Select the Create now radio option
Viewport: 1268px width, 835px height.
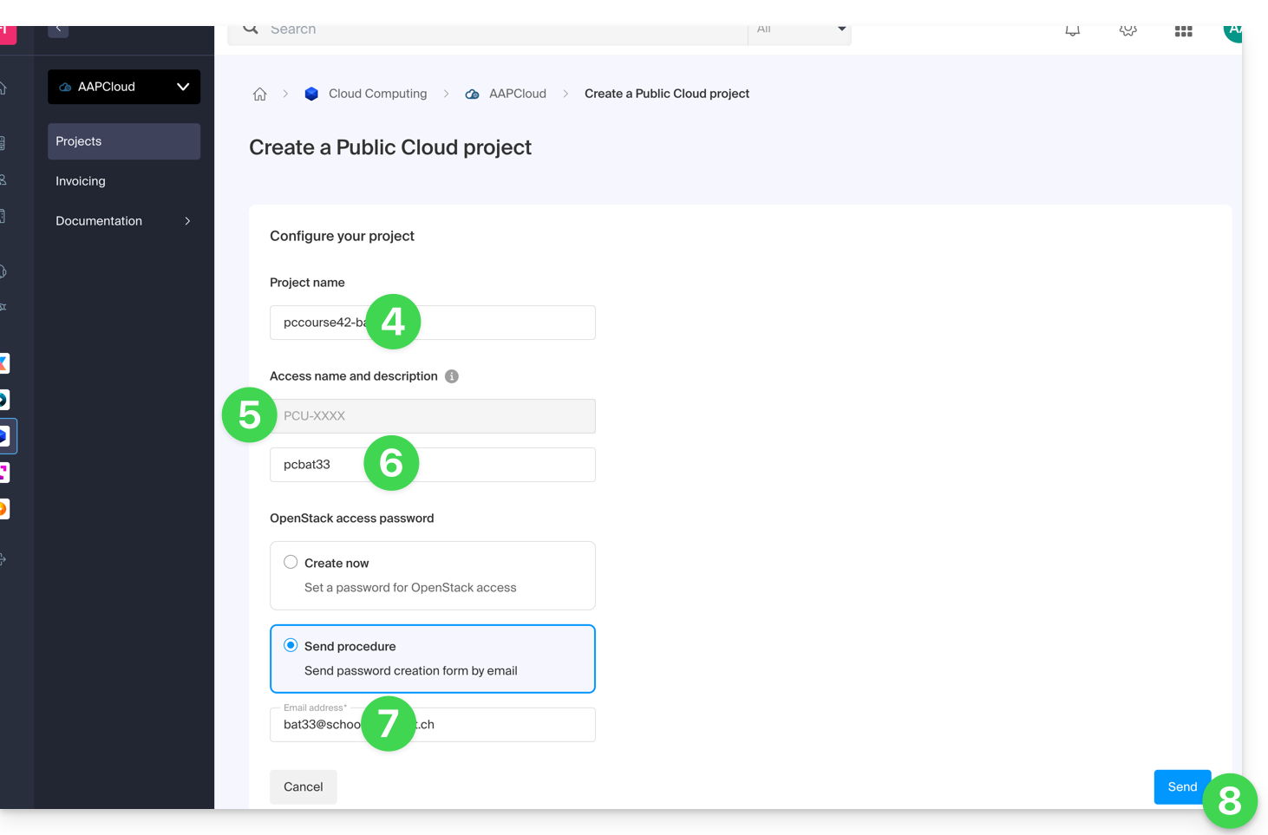[x=291, y=563]
